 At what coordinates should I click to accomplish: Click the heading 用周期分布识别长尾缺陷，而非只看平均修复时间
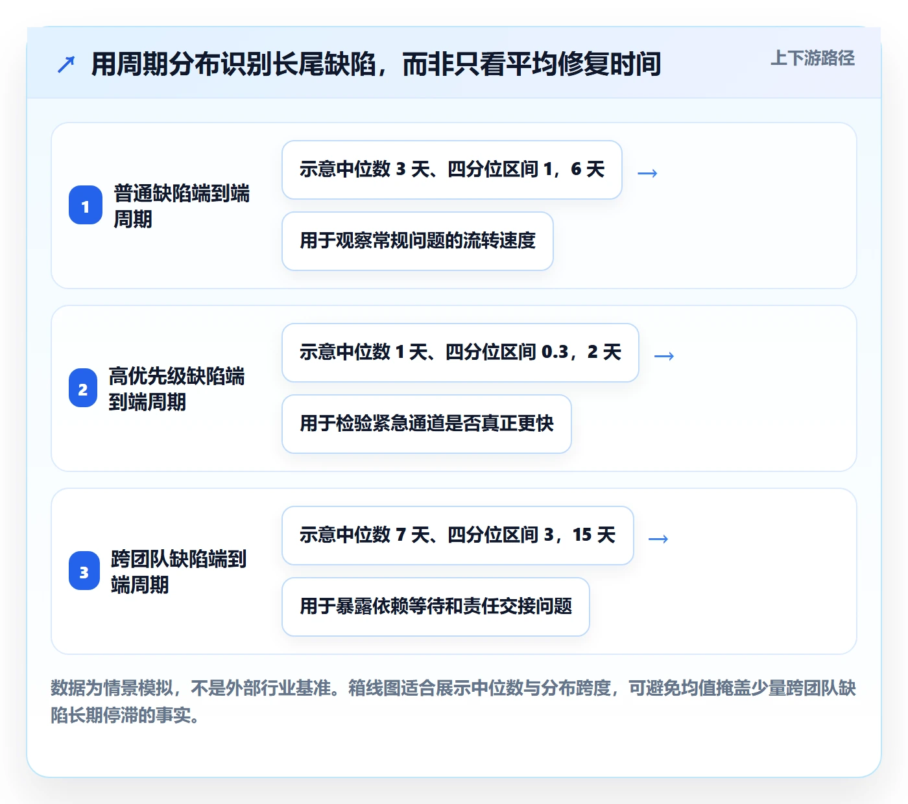pos(376,64)
